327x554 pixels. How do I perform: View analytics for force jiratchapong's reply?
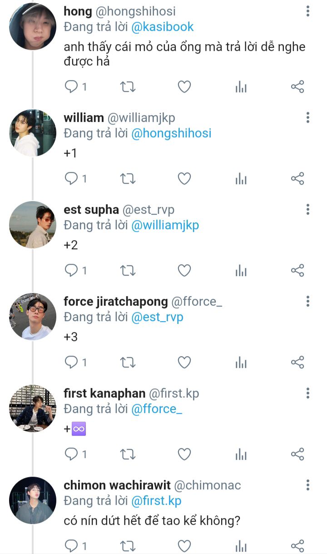(241, 363)
